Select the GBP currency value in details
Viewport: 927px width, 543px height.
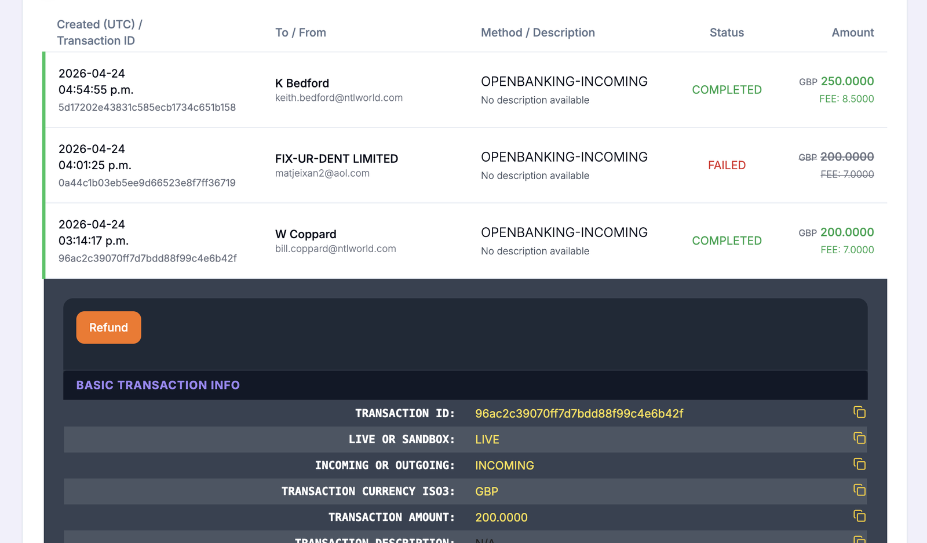tap(487, 491)
